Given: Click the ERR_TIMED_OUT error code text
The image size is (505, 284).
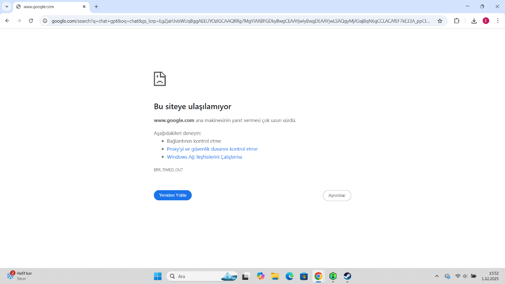Looking at the screenshot, I should (x=168, y=170).
